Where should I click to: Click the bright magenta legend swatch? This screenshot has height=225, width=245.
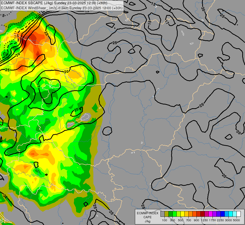[210, 214]
